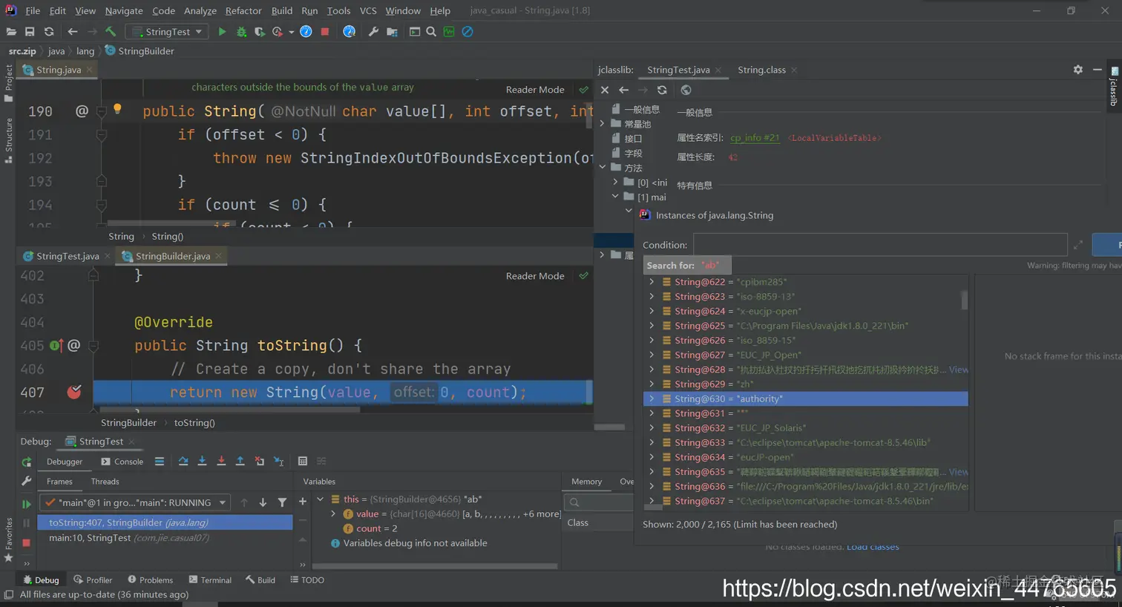Collapse the 方法 tree node
Viewport: 1122px width, 607px height.
603,168
